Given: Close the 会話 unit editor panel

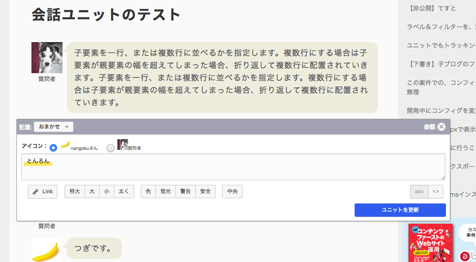Looking at the screenshot, I should 441,127.
